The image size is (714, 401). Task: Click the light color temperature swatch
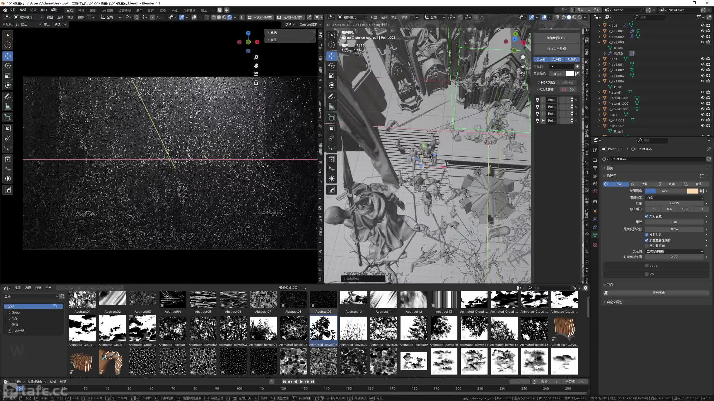pyautogui.click(x=692, y=191)
